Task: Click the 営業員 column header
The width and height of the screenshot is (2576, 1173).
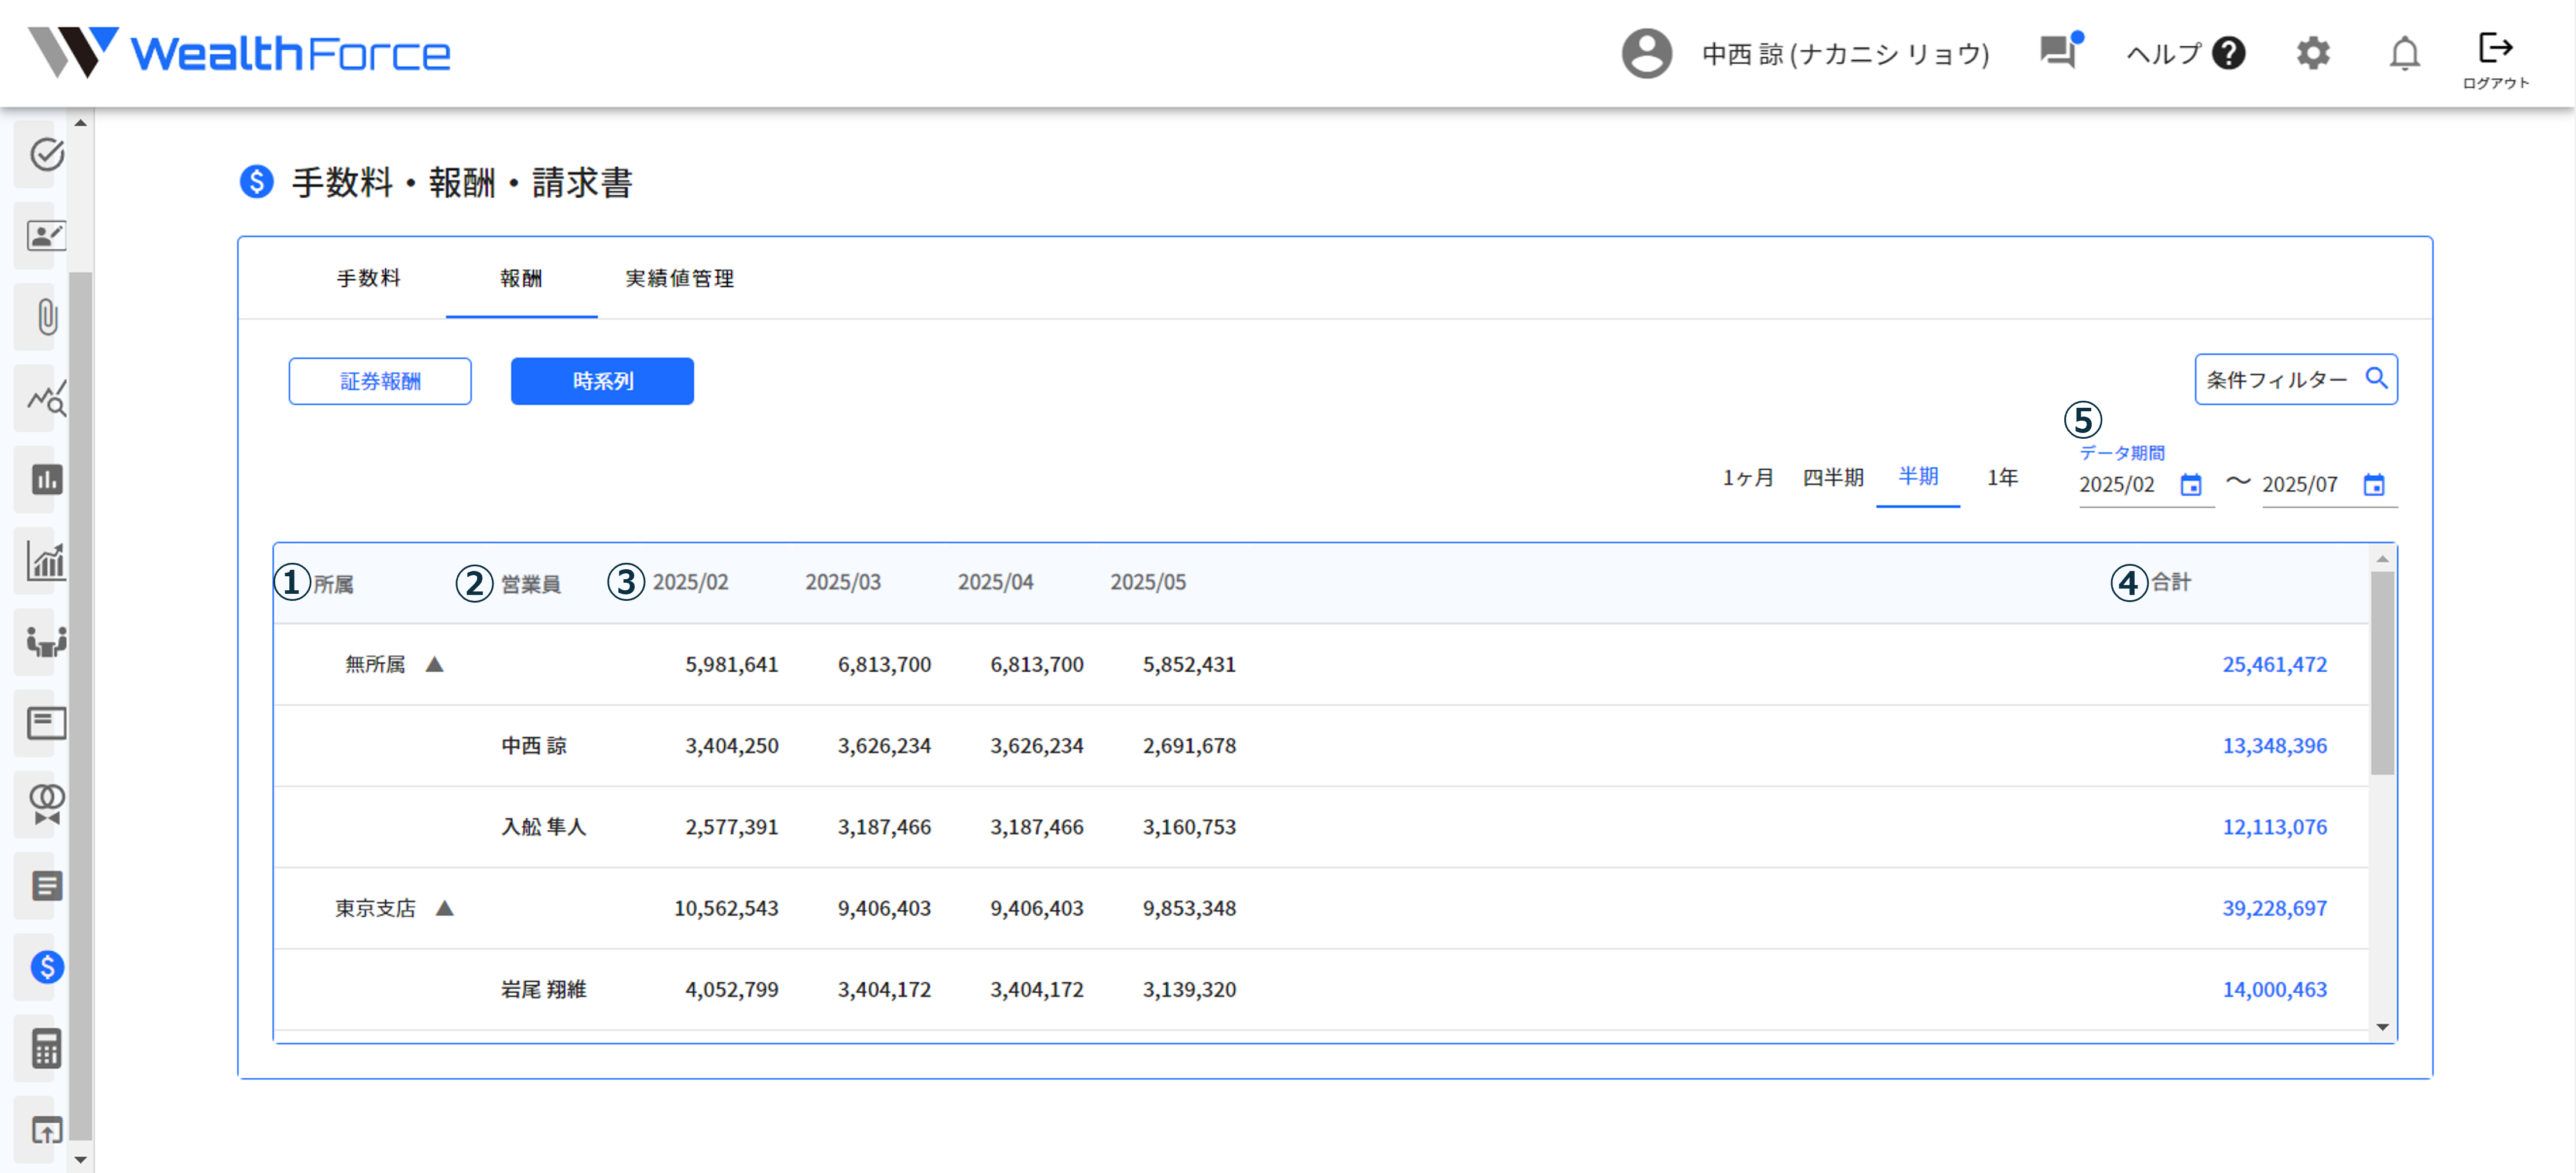Action: [530, 583]
